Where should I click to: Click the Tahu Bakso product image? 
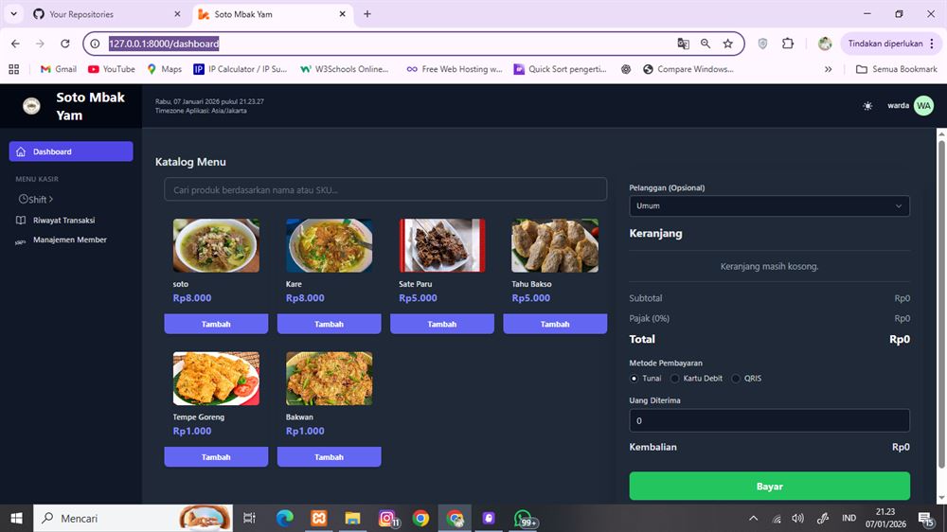point(555,246)
